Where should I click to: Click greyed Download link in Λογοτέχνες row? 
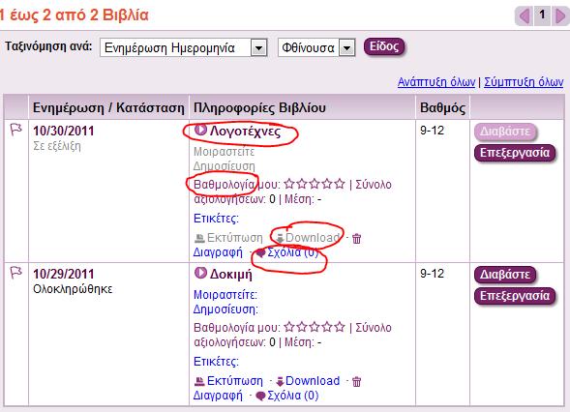313,238
